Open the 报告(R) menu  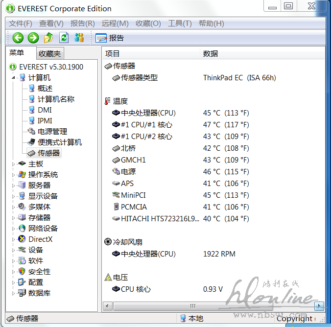tap(83, 23)
